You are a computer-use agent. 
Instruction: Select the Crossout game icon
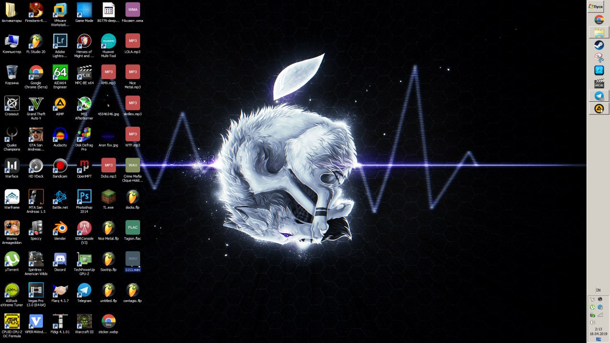click(x=12, y=106)
